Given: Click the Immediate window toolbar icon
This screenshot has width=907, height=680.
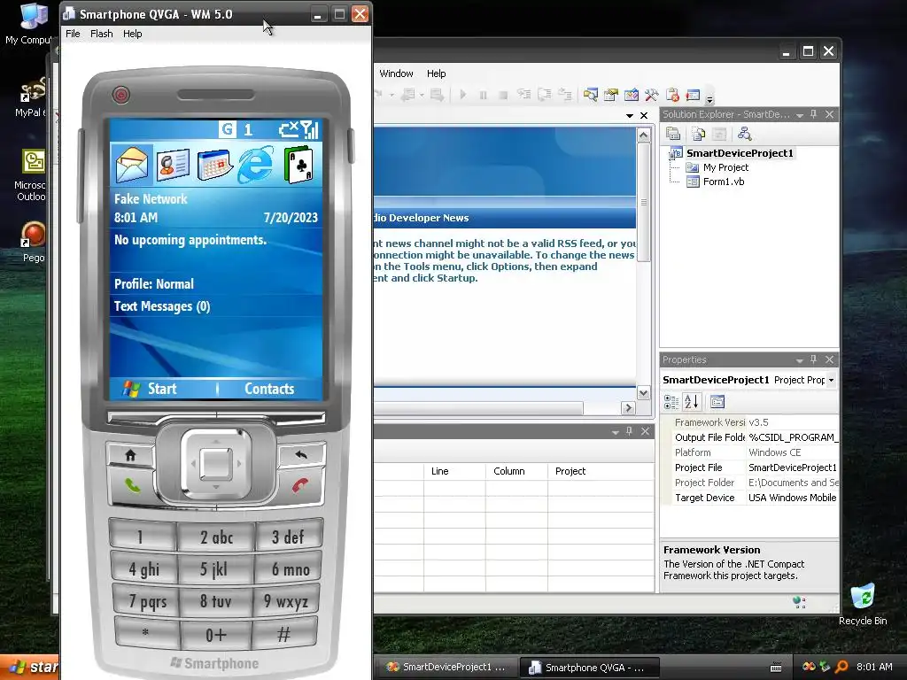Looking at the screenshot, I should [x=693, y=95].
